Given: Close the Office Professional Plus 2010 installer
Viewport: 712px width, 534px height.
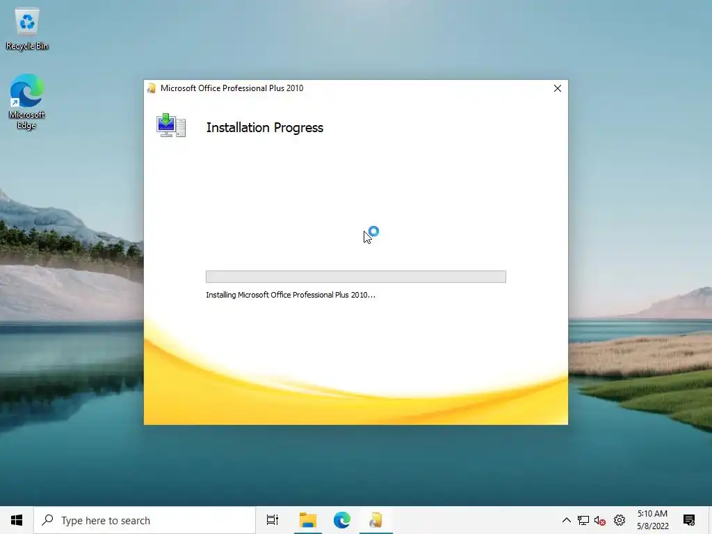Looking at the screenshot, I should [x=557, y=88].
